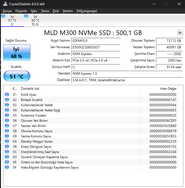This screenshot has height=188, width=185.
Task: Click attribute ID 0F in the table
Action: click(x=15, y=167)
